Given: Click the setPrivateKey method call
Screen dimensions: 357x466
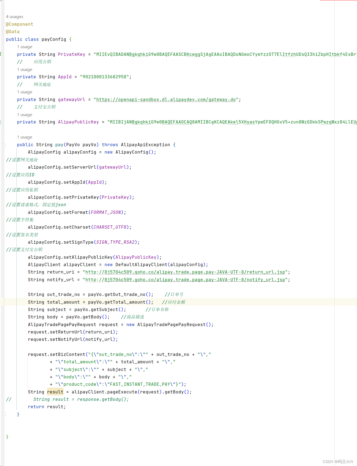Looking at the screenshot, I should [x=81, y=197].
